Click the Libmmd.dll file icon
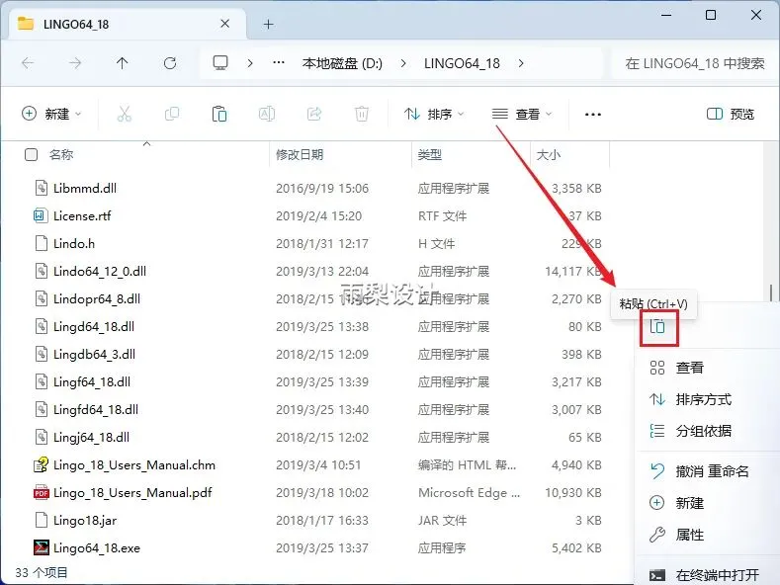This screenshot has height=585, width=780. coord(41,188)
